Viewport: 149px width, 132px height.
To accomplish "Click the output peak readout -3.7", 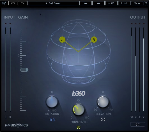I will (x=137, y=124).
